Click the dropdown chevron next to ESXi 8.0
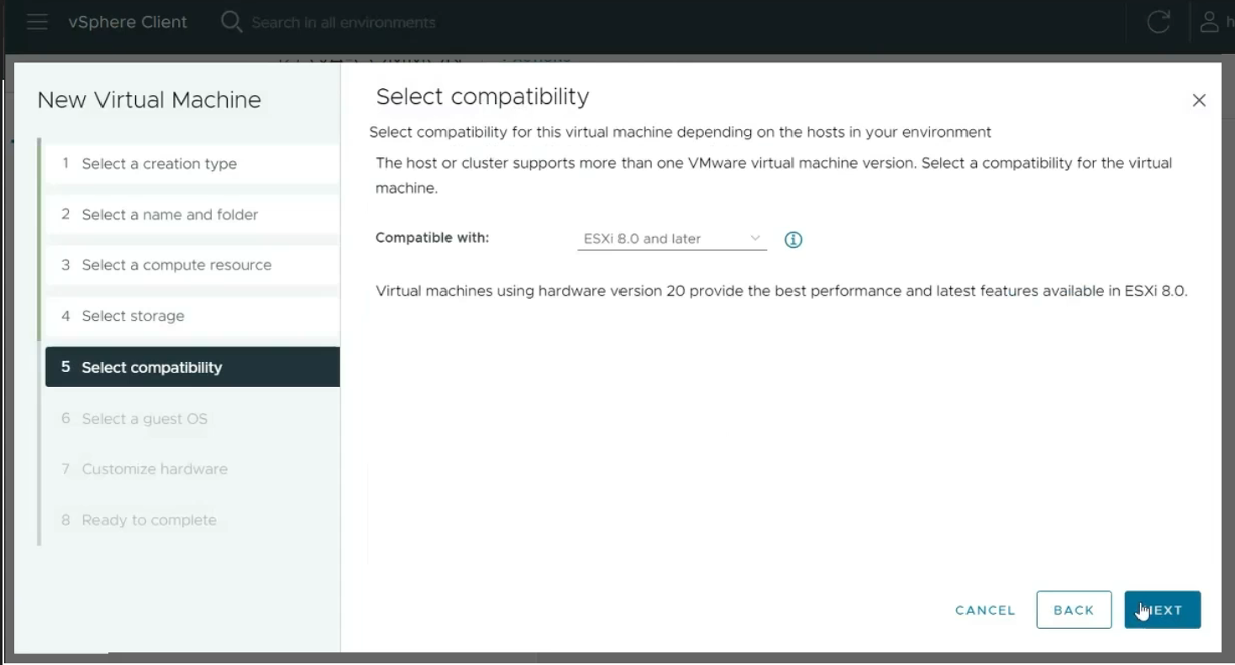Screen dimensions: 1235x665 (x=755, y=238)
